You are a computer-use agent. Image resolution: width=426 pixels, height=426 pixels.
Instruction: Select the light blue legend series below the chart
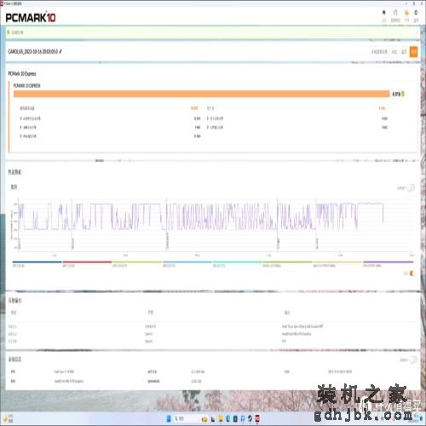click(187, 263)
